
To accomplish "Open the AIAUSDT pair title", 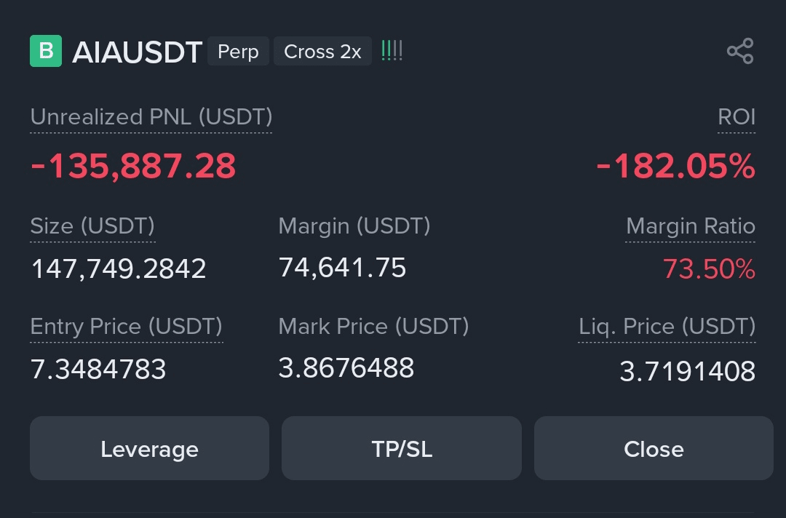I will 137,52.
